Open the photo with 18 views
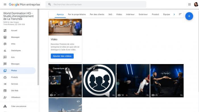 click(133, 81)
